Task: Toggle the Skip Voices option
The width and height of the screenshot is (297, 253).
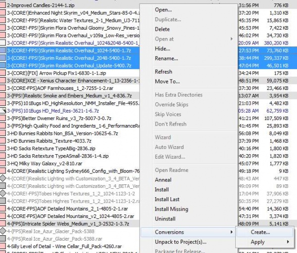Action: pos(169,114)
